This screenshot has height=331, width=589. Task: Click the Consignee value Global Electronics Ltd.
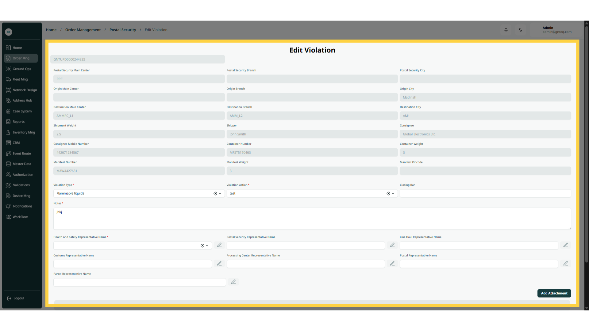click(x=419, y=134)
